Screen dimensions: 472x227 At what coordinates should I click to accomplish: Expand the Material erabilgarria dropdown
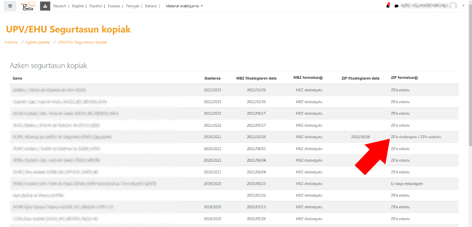pyautogui.click(x=184, y=6)
